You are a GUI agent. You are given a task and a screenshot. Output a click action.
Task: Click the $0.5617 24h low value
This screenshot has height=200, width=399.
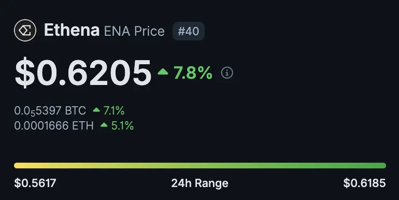click(x=35, y=183)
